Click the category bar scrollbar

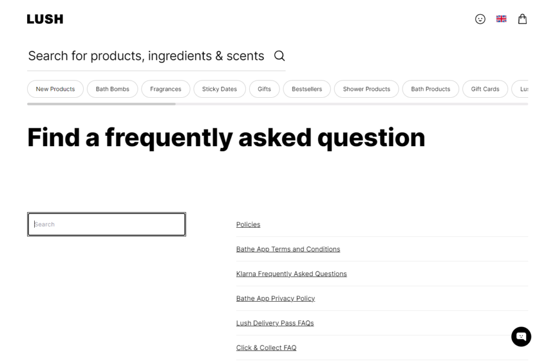[101, 103]
